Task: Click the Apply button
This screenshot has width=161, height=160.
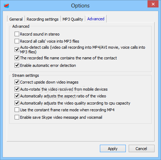Action: [x=113, y=148]
